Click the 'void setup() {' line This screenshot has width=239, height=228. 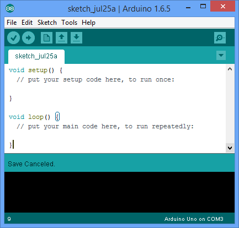tap(36, 70)
